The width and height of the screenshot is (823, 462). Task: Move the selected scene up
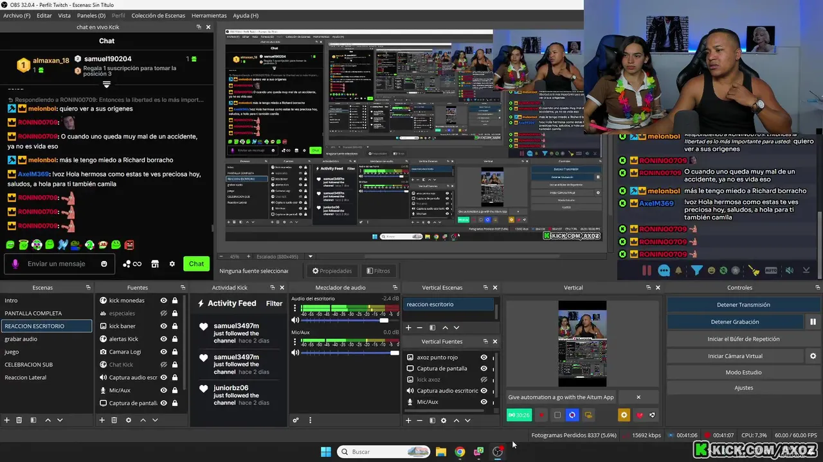[x=48, y=420]
